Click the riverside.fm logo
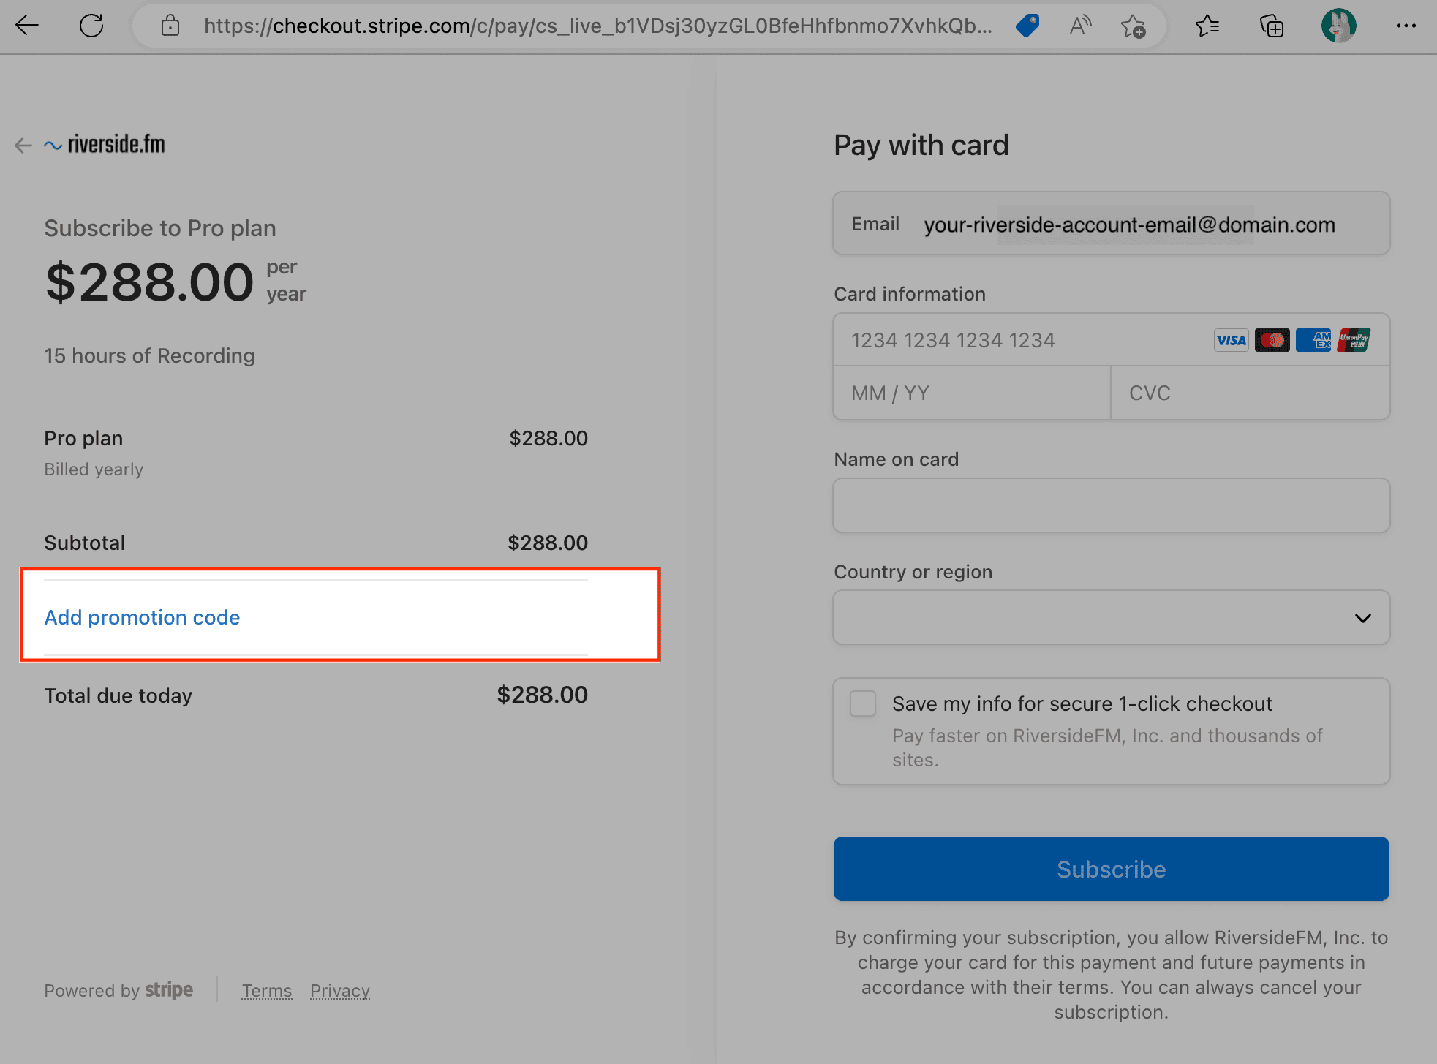 click(105, 144)
